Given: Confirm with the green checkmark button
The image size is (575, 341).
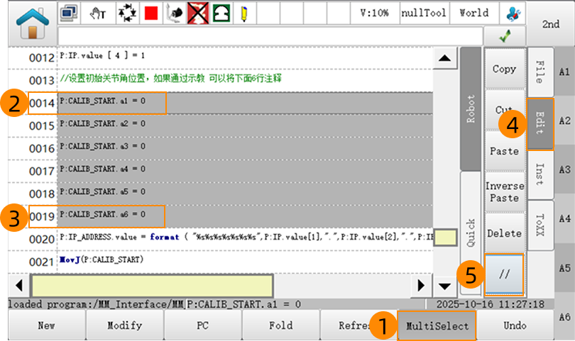Looking at the screenshot, I should [x=505, y=36].
